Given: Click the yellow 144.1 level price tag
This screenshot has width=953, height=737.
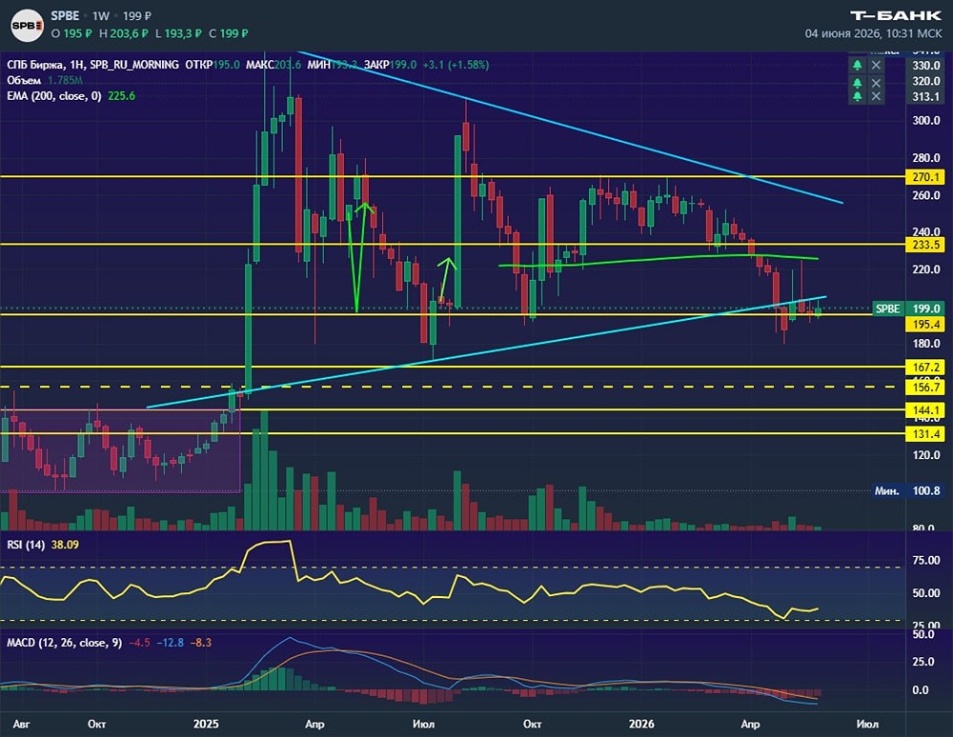Looking at the screenshot, I should (x=925, y=410).
